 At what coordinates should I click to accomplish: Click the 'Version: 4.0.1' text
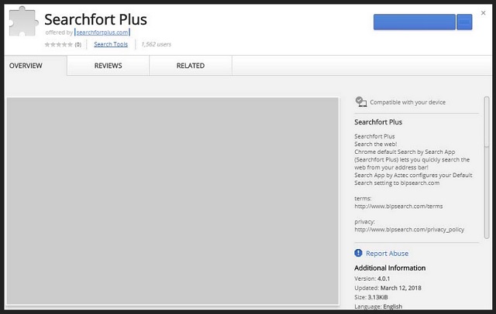(372, 278)
